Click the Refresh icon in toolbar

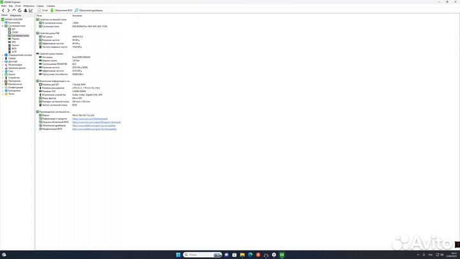pos(19,10)
